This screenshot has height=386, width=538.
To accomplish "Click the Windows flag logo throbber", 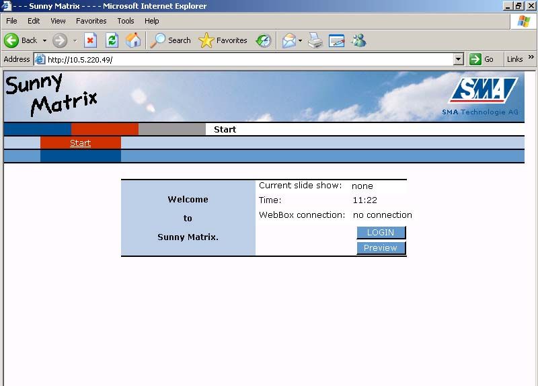I will pos(524,22).
